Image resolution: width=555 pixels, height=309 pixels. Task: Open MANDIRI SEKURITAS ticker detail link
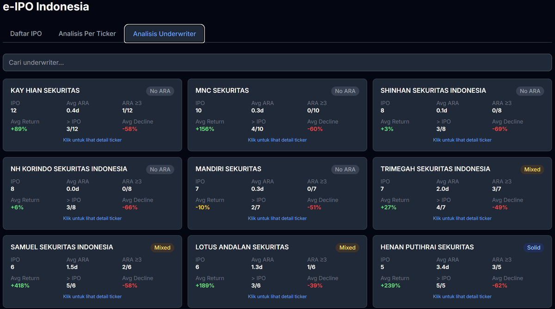277,218
